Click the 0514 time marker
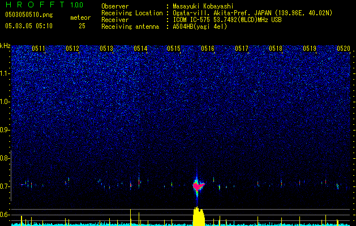This screenshot has width=356, height=226. [x=140, y=48]
